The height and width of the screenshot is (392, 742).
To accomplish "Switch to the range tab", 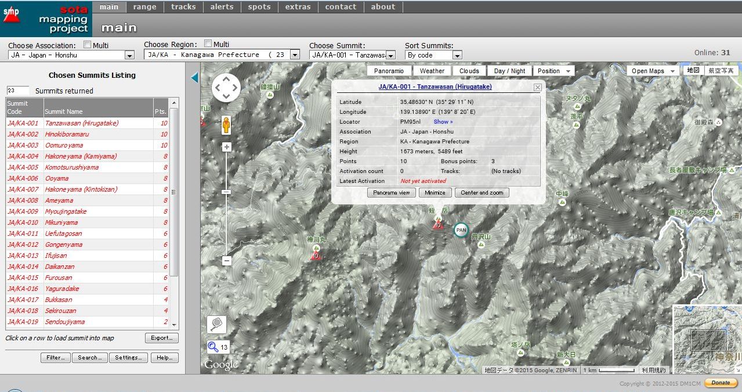I will coord(144,7).
